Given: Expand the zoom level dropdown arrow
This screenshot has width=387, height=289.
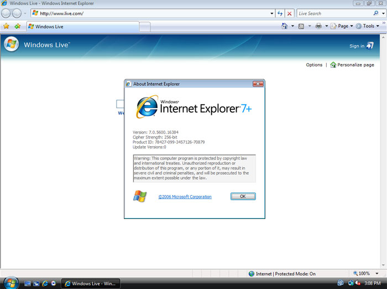Looking at the screenshot, I should 376,274.
